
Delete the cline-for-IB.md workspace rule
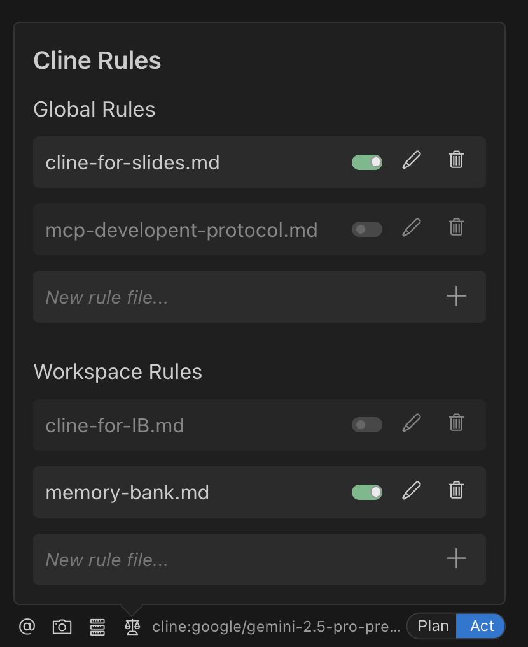tap(455, 423)
